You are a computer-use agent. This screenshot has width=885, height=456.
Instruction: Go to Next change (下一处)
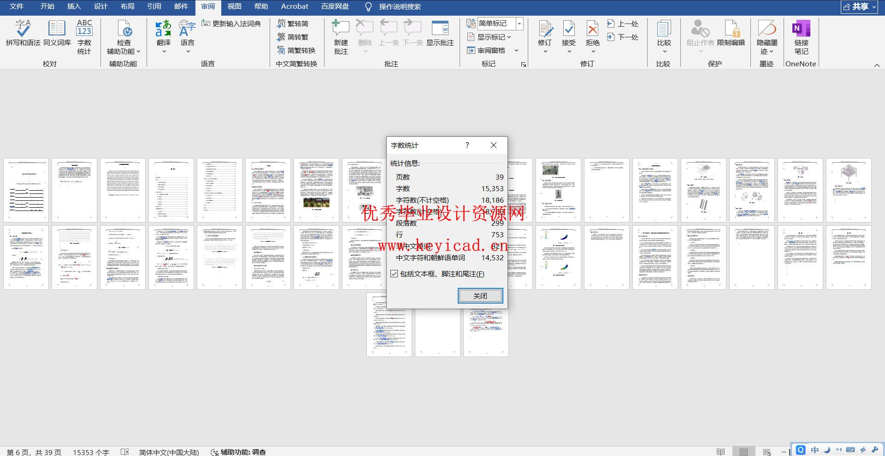click(623, 37)
